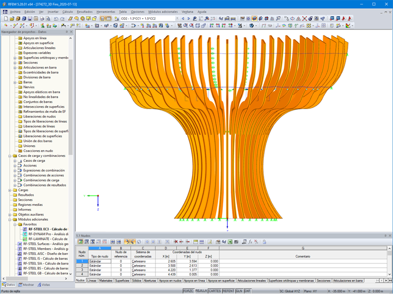This screenshot has width=393, height=294.
Task: Click the fx formula icon in table toolbar
Action: [x=250, y=242]
